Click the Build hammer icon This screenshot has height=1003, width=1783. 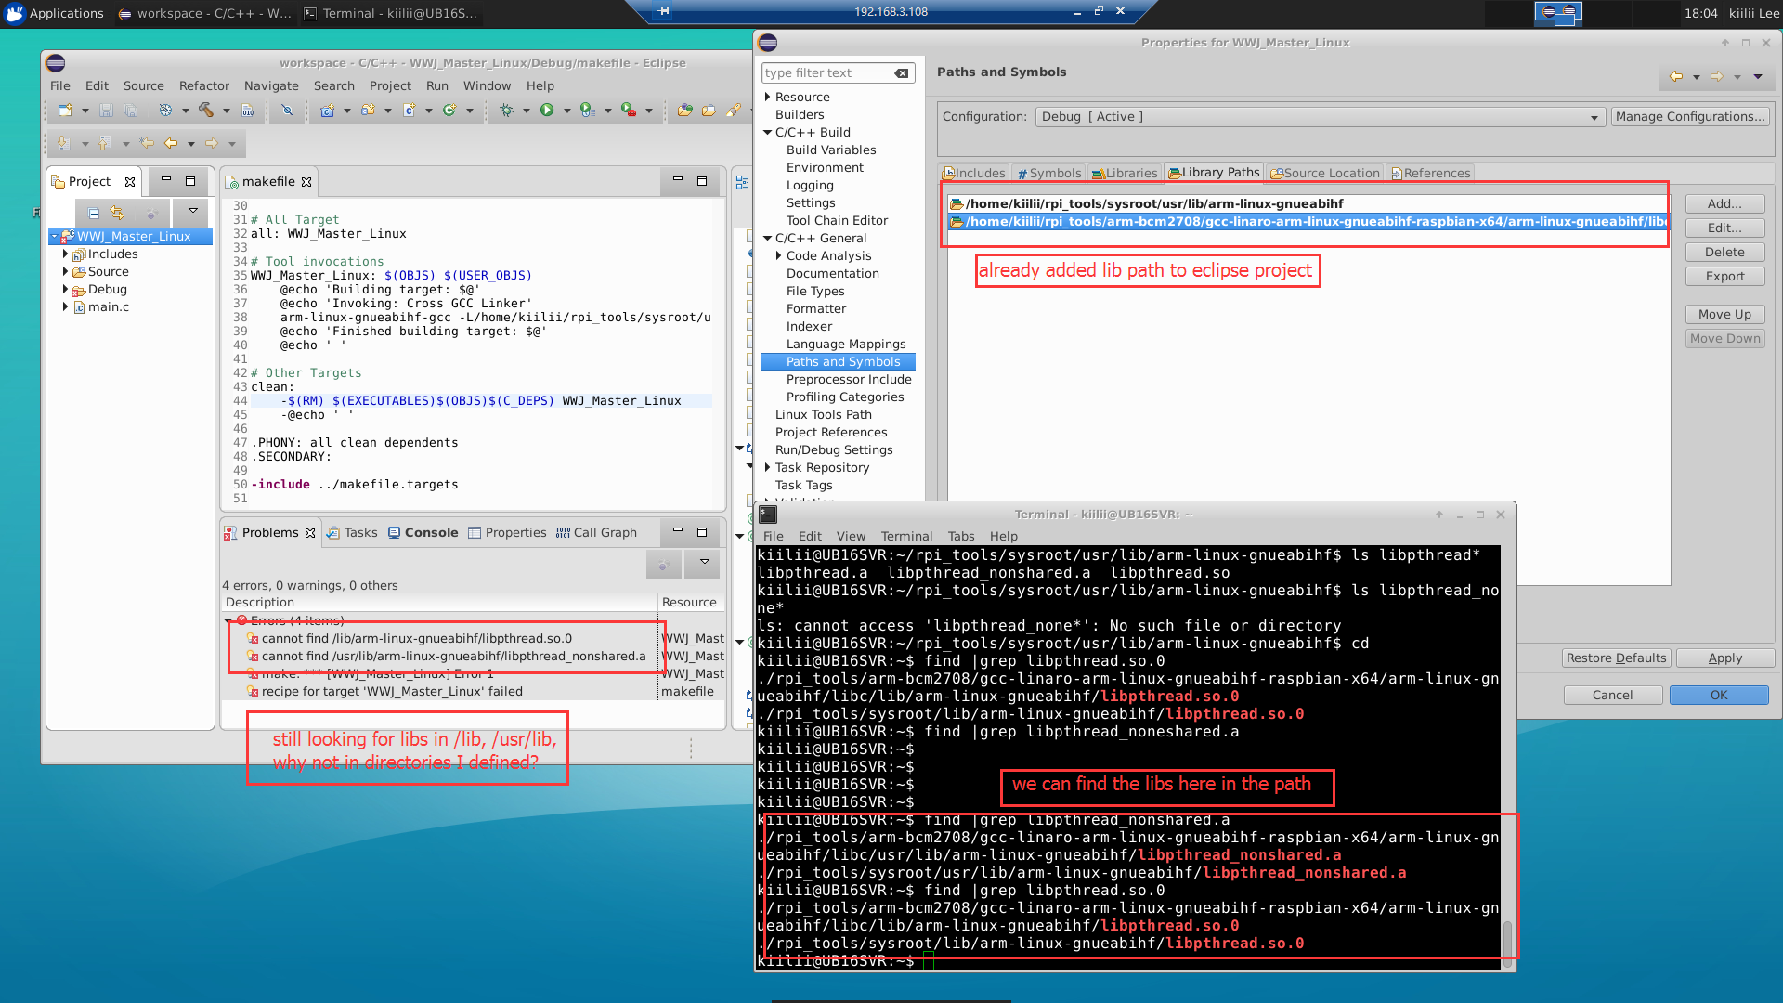206,111
